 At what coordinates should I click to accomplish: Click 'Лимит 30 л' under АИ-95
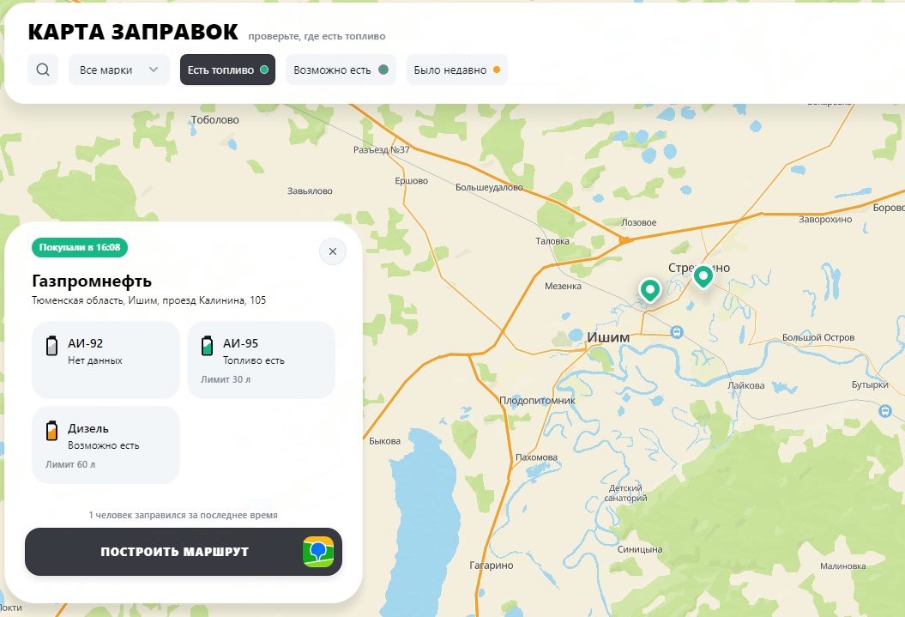click(226, 379)
